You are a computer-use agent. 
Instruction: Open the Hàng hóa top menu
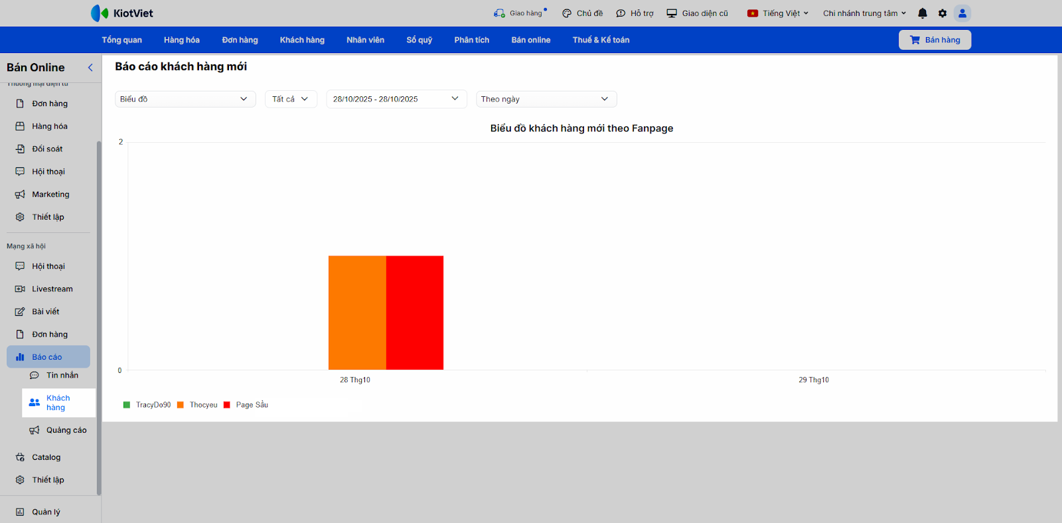coord(182,40)
